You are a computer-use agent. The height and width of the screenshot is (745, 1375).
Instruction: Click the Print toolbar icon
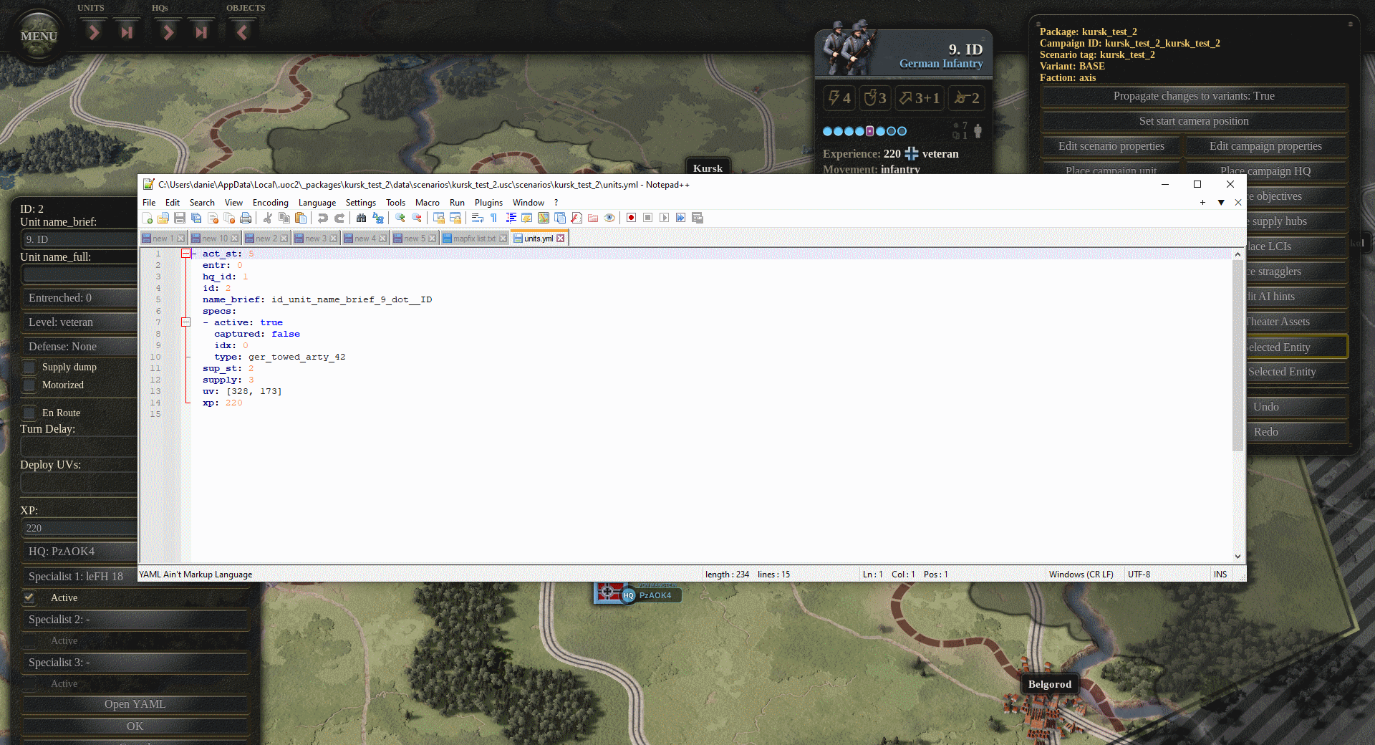pos(246,218)
